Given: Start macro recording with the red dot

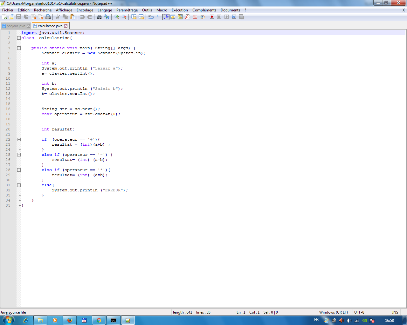Looking at the screenshot, I should coord(212,17).
